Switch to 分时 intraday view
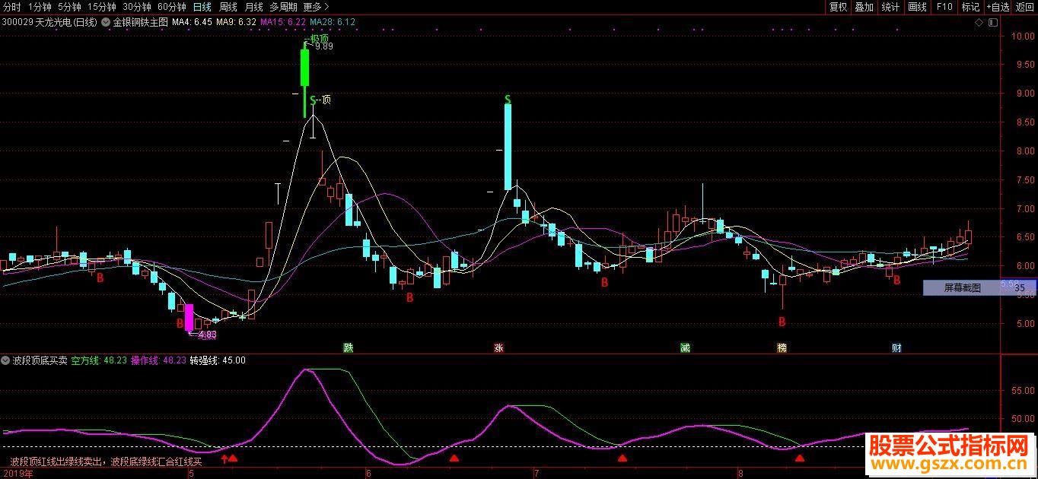1038x479 pixels. [12, 7]
